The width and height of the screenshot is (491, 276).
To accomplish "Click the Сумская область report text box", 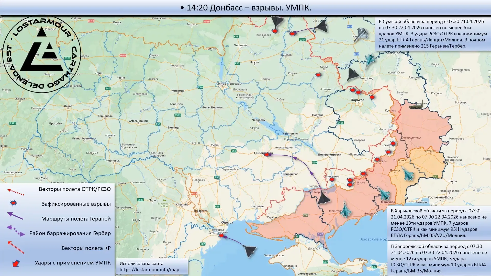I will pyautogui.click(x=432, y=33).
